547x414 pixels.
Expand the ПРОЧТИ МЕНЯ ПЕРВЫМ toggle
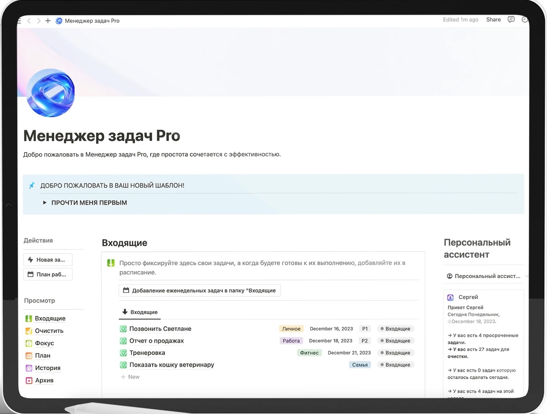45,203
